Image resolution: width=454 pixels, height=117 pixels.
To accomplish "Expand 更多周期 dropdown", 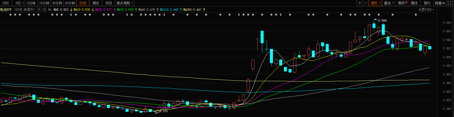I will [125, 3].
